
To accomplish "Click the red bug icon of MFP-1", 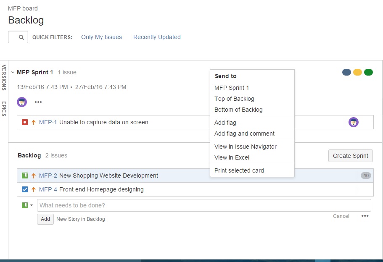I will click(25, 122).
